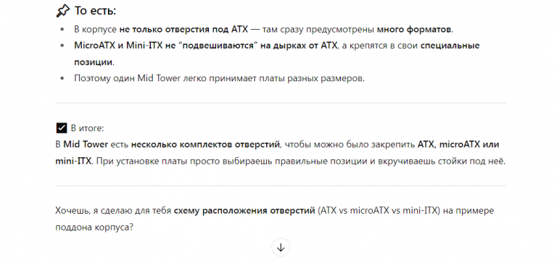Image resolution: width=557 pixels, height=263 pixels.
Task: Click the checkmark emoji beside 'В итоге:'
Action: [x=62, y=128]
